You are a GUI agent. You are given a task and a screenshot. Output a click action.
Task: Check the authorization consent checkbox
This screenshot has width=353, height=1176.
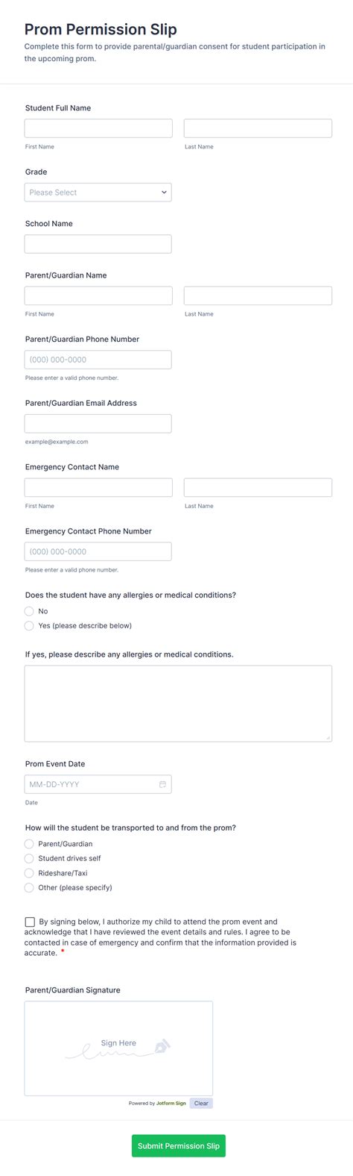[30, 922]
